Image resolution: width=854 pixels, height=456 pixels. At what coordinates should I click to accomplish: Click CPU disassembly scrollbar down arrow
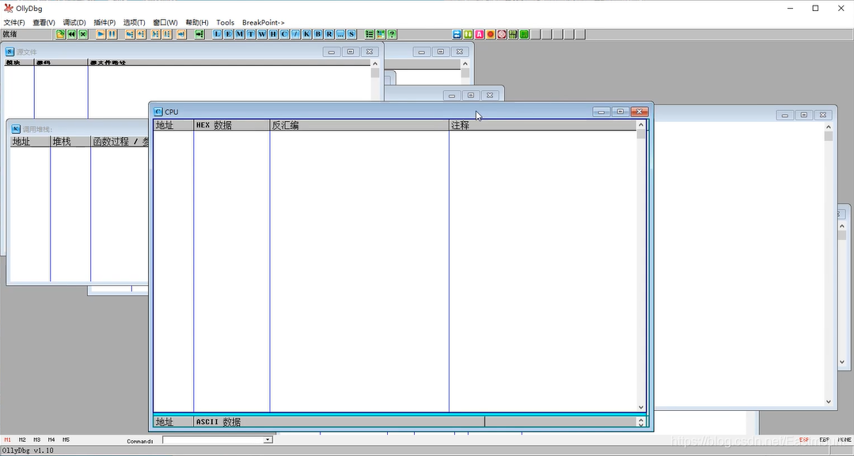(640, 407)
